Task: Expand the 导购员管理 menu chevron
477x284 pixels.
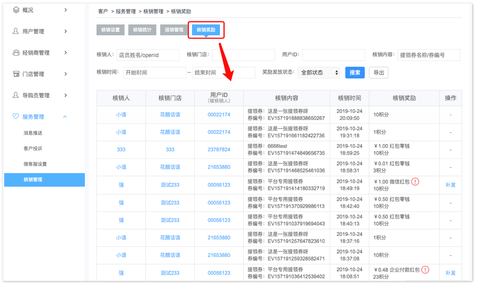Action: [66, 95]
